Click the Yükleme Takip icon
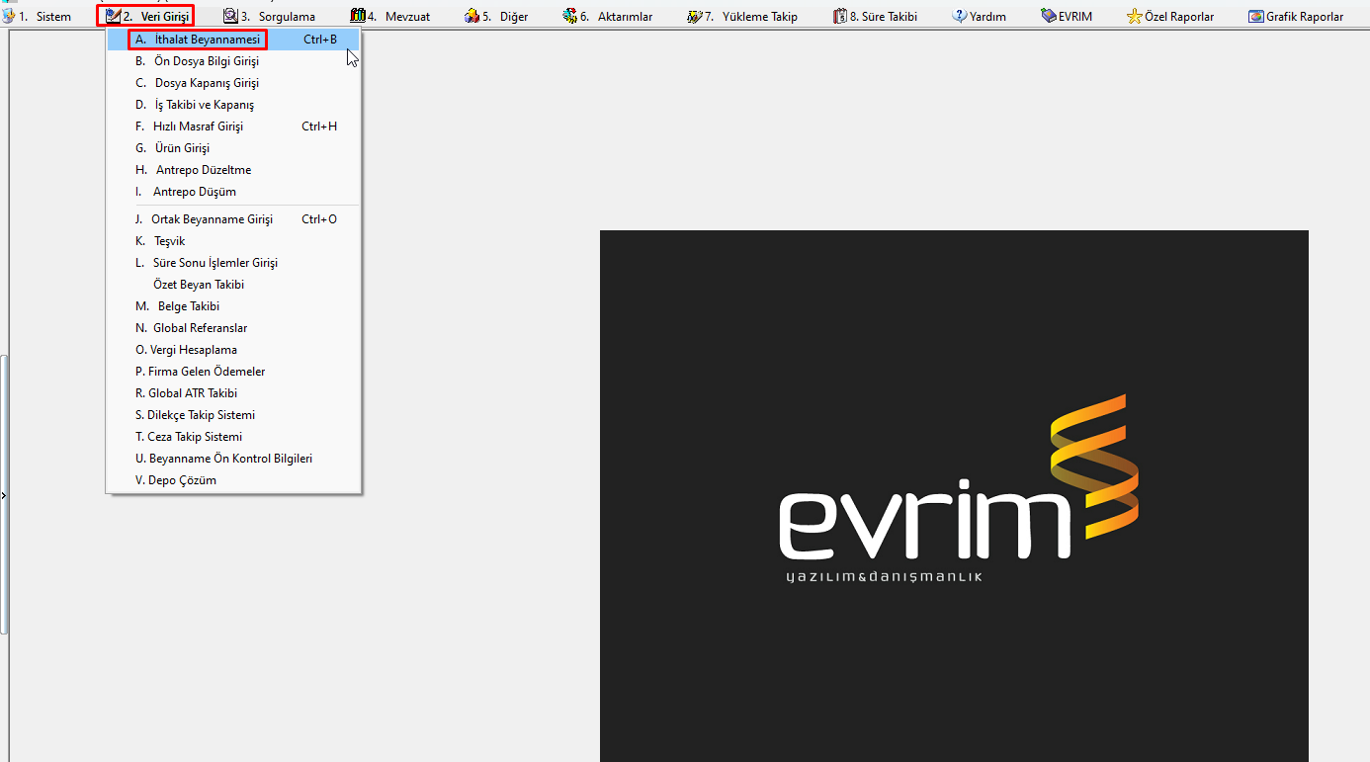This screenshot has width=1370, height=762. pos(694,16)
